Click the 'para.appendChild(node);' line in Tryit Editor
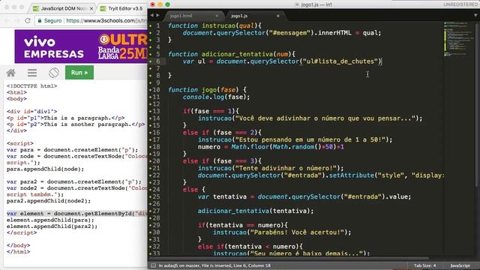Image resolution: width=480 pixels, height=270 pixels. coord(45,169)
